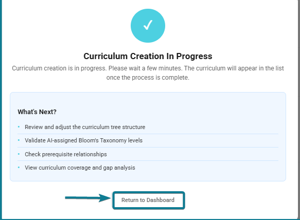Click "Review and adjust the curriculum tree structure"
Viewport: 300px width, 220px height.
click(85, 127)
